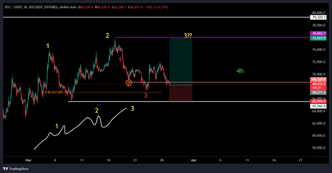Click the open value O68,630.9
Image resolution: width=332 pixels, height=173 pixels.
click(85, 7)
